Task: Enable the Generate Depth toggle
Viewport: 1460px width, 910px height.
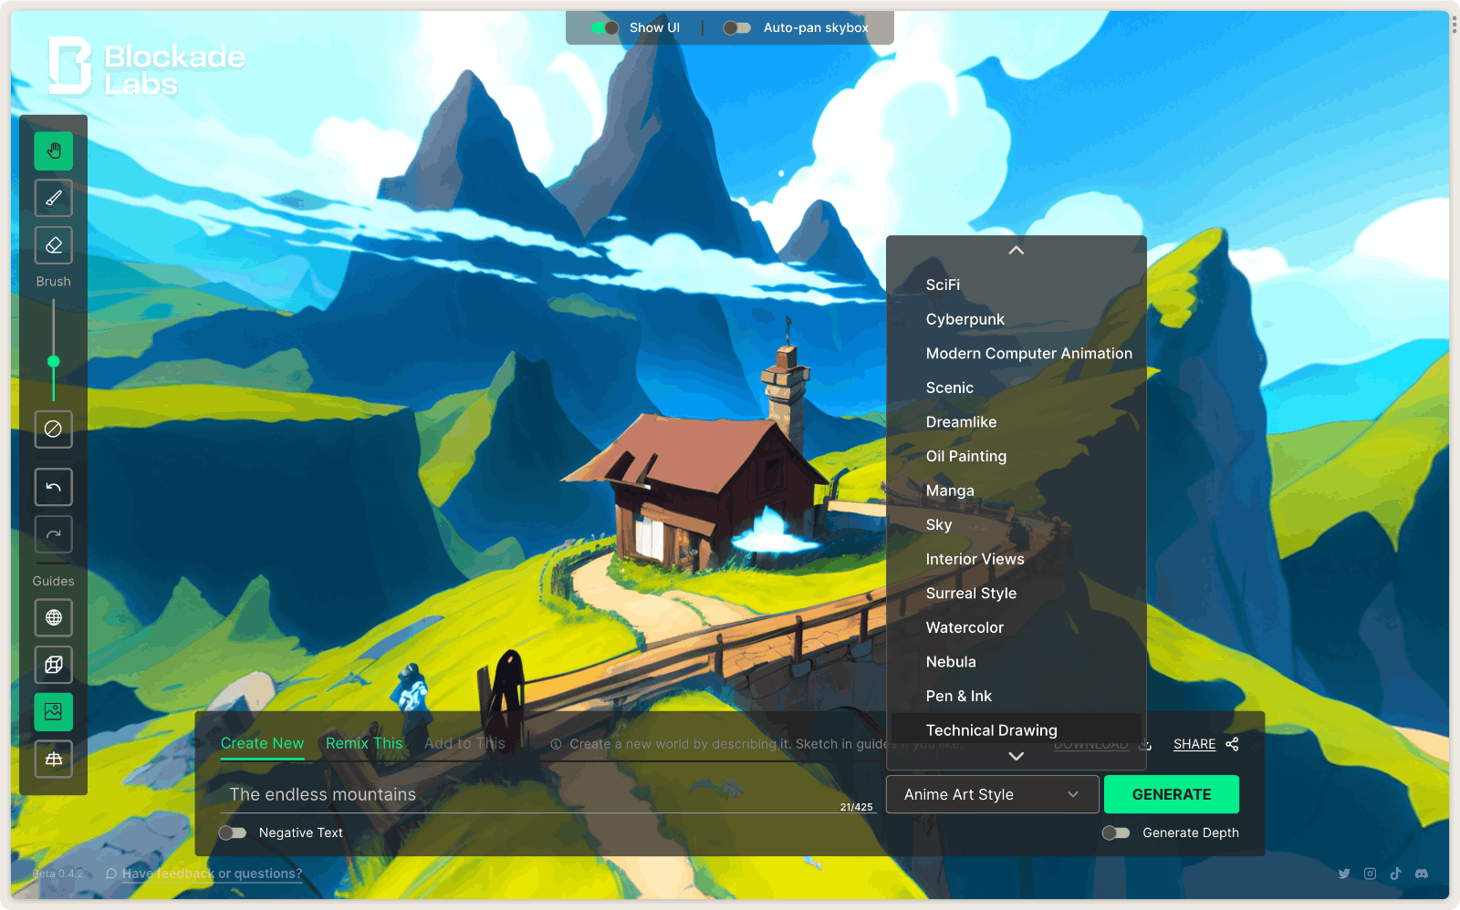Action: (x=1116, y=832)
